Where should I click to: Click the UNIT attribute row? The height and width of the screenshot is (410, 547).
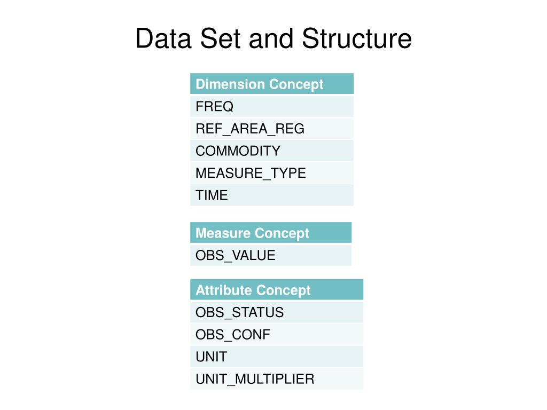tap(277, 357)
